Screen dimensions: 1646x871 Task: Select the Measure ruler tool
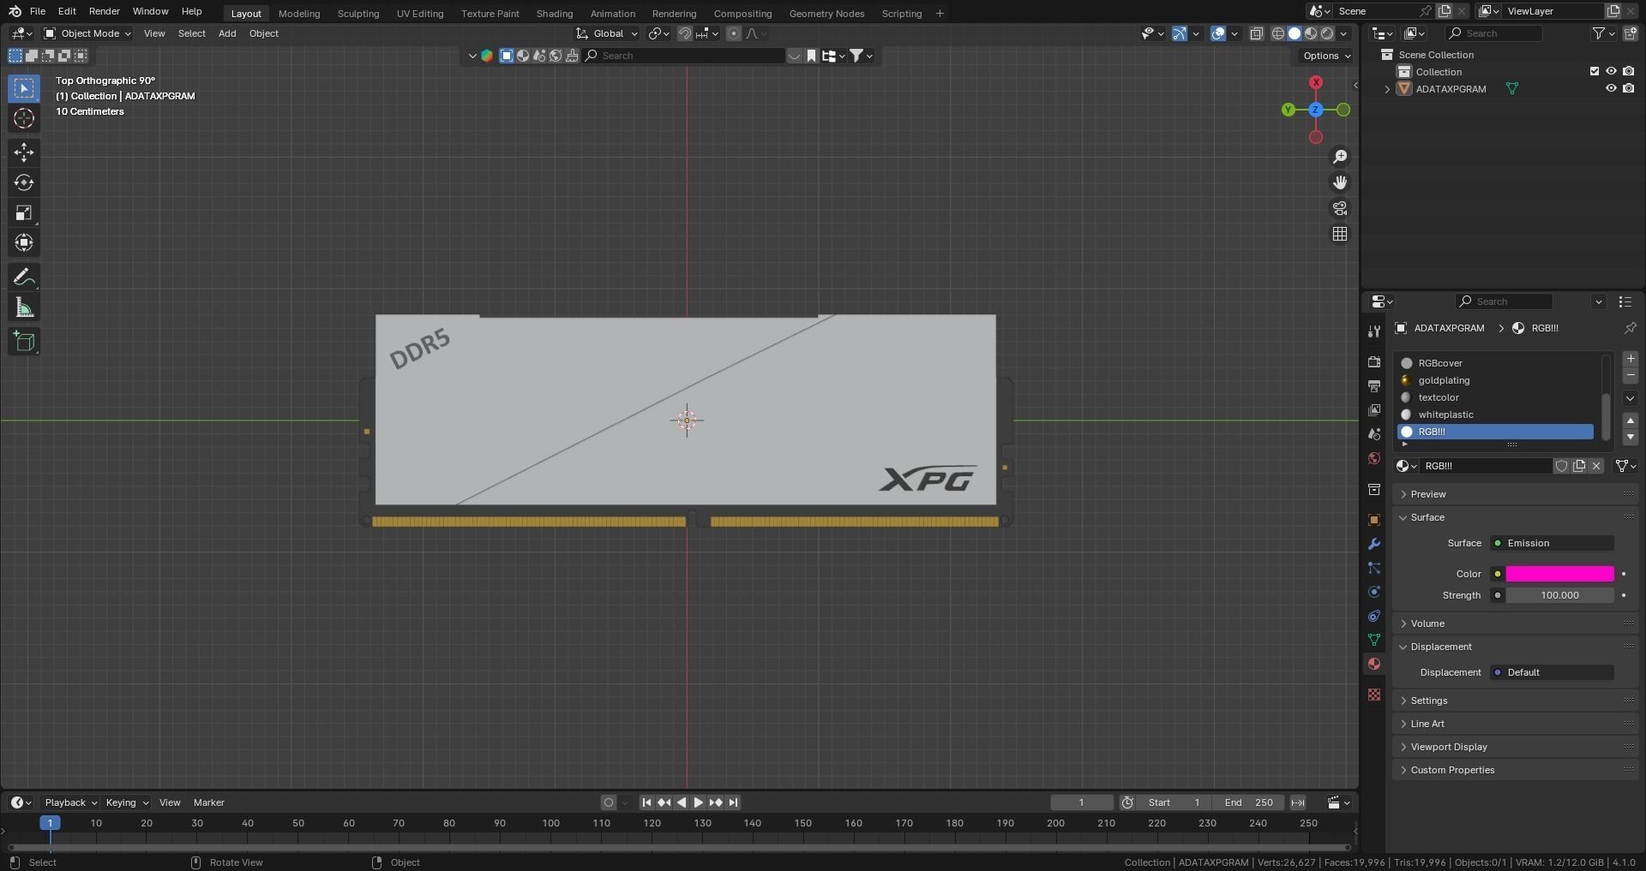(24, 307)
